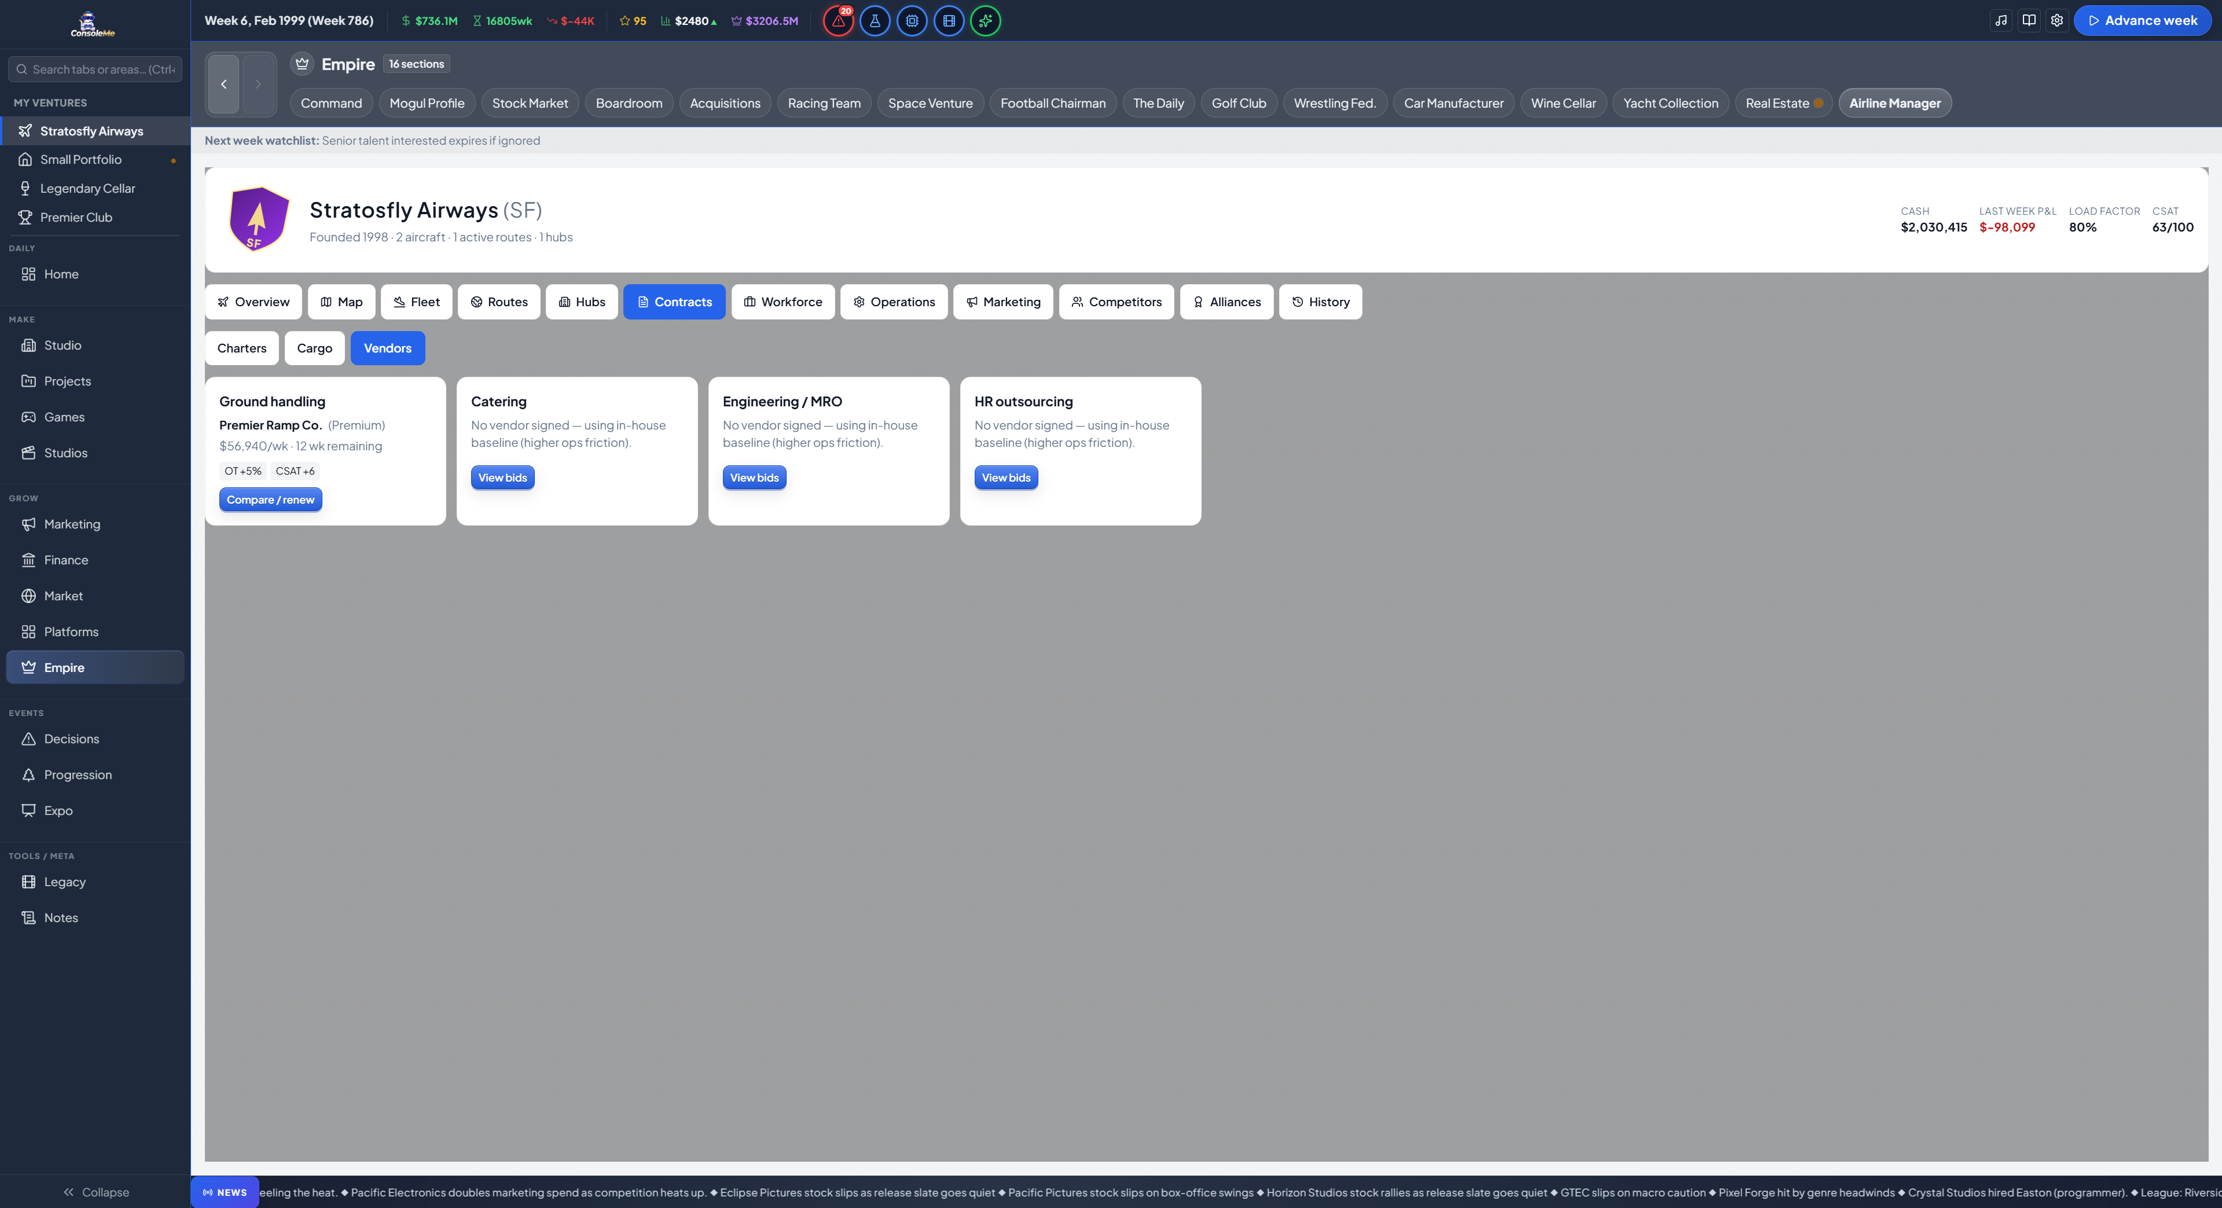View bids for Catering vendor
This screenshot has width=2222, height=1208.
502,477
